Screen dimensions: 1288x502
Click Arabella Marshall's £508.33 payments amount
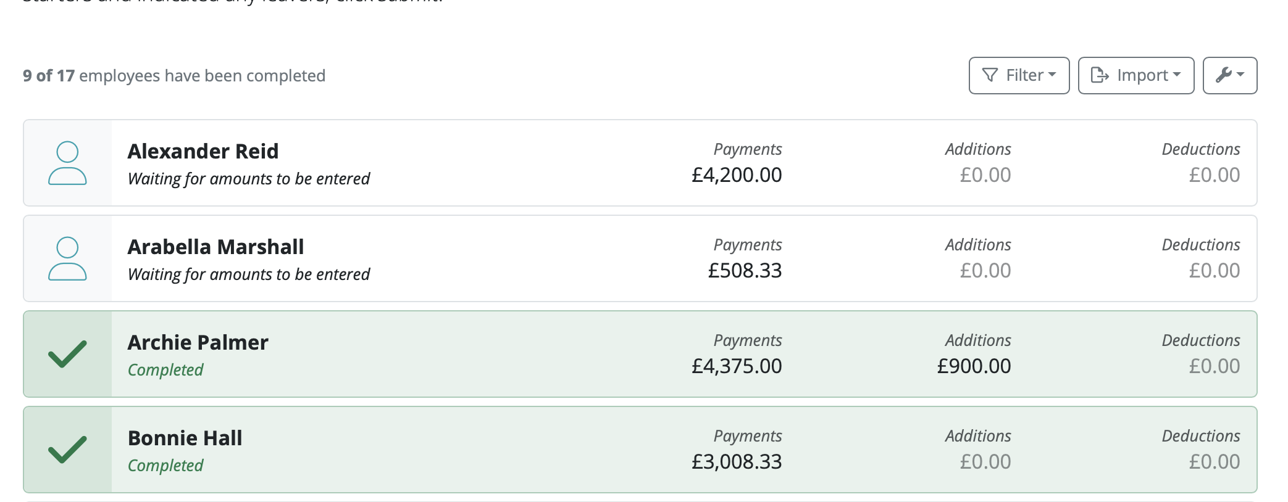point(745,271)
